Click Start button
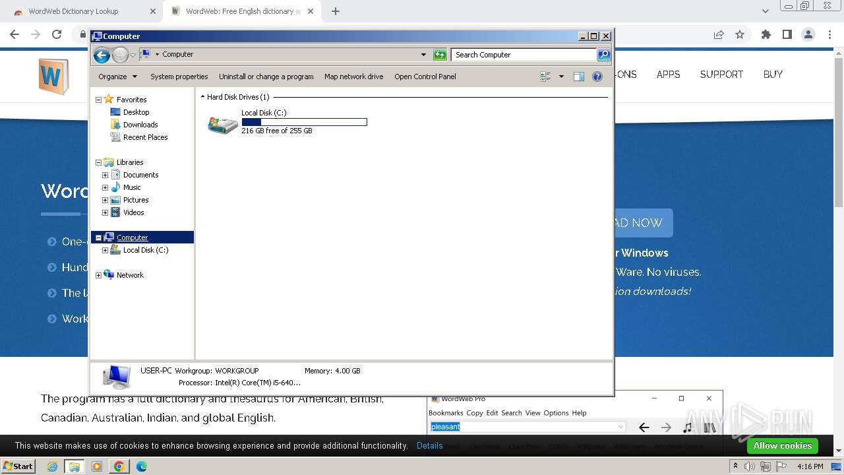844x475 pixels. point(18,466)
